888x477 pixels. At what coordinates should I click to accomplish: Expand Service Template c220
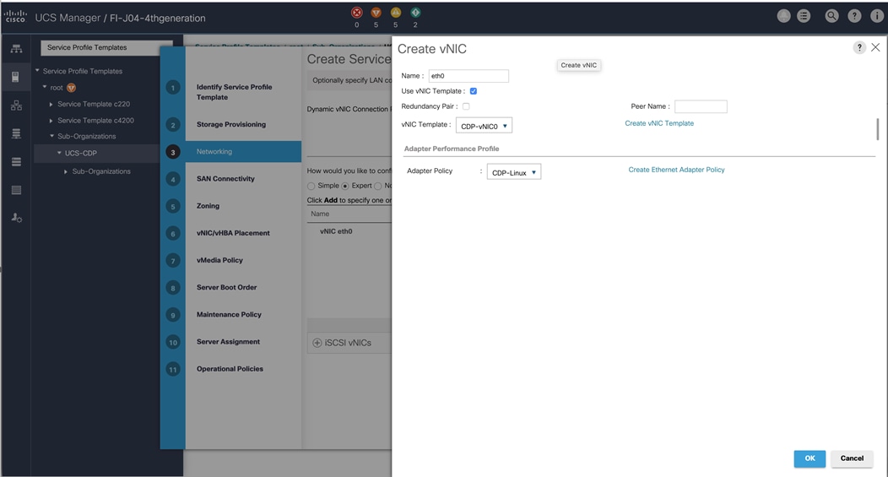51,104
